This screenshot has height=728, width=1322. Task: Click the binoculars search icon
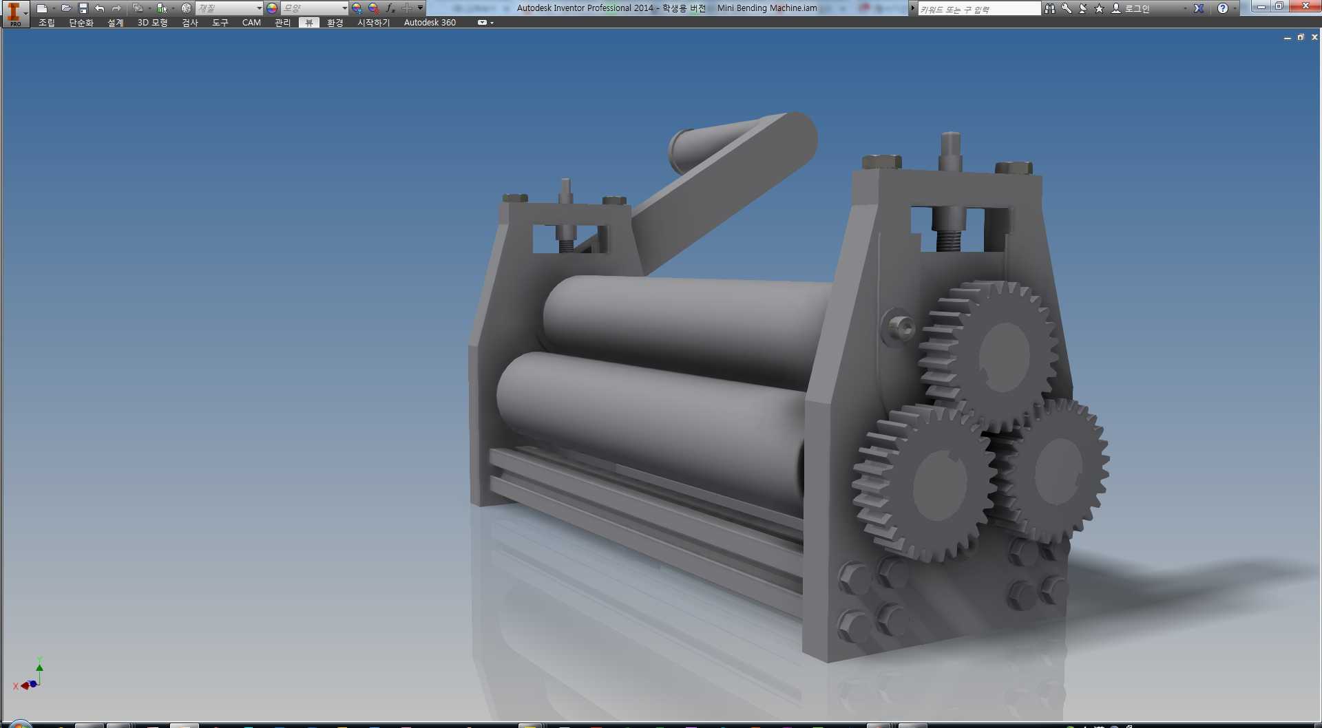(x=1049, y=8)
